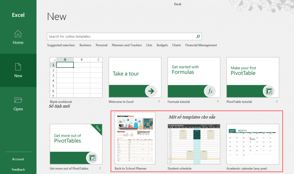Open Make your first PivotTable template
This screenshot has height=174, width=294.
[x=253, y=77]
